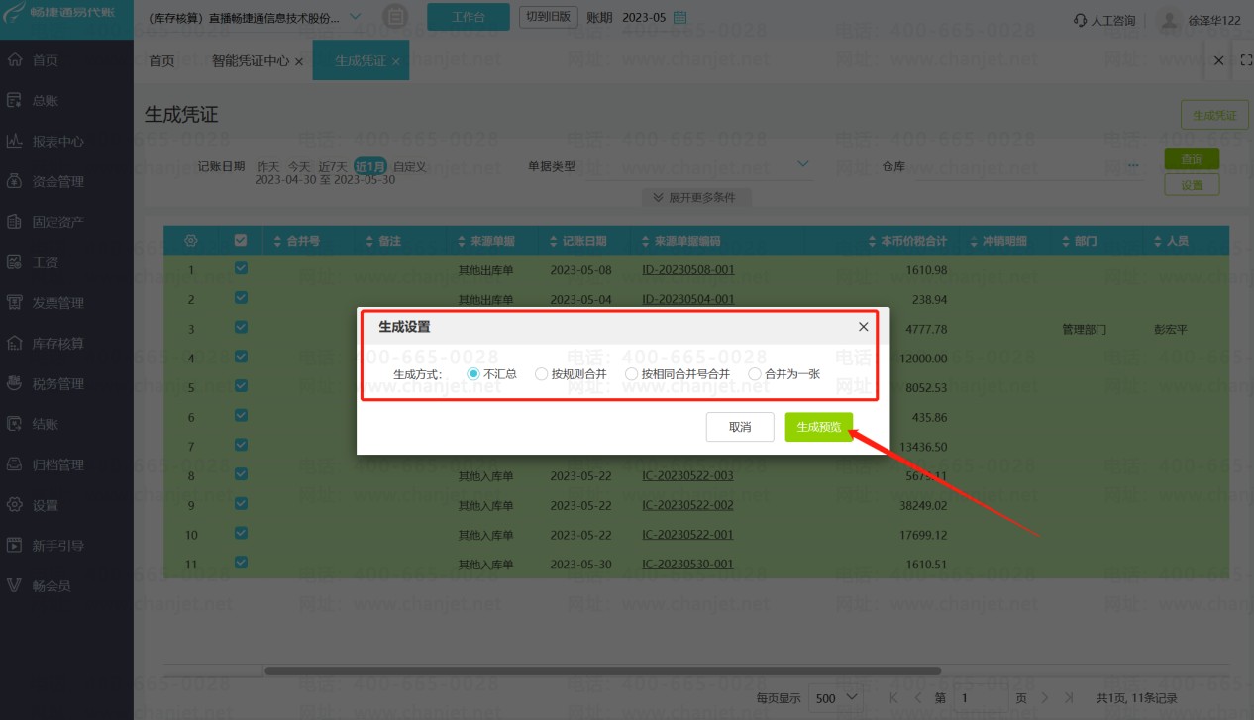This screenshot has height=720, width=1254.
Task: Select 近7天 date filter
Action: 333,166
